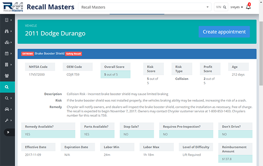Open the stacked cubes sidebar menu
Viewport: 263px width, 166px height.
(7, 42)
